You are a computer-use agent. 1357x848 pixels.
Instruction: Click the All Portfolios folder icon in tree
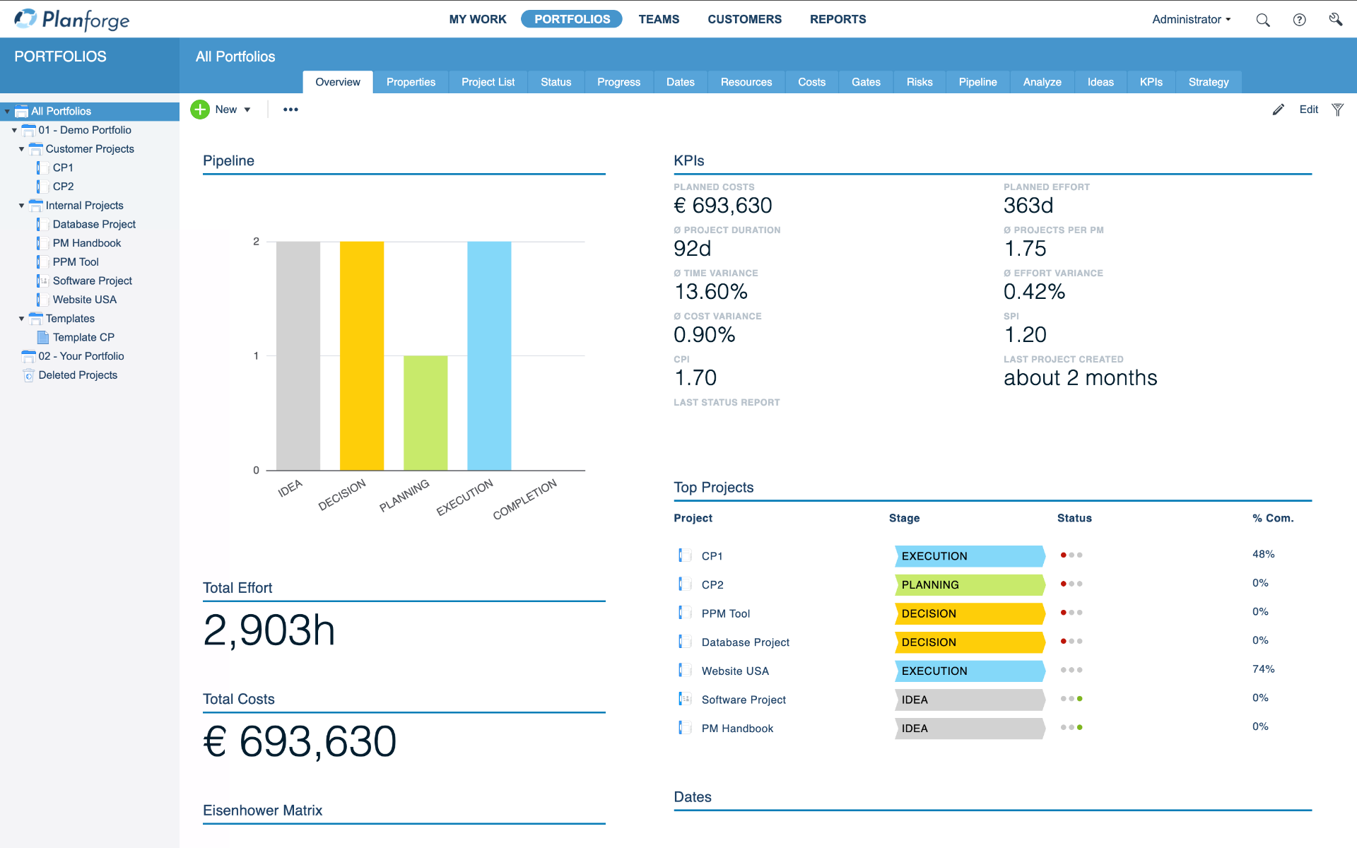coord(21,111)
